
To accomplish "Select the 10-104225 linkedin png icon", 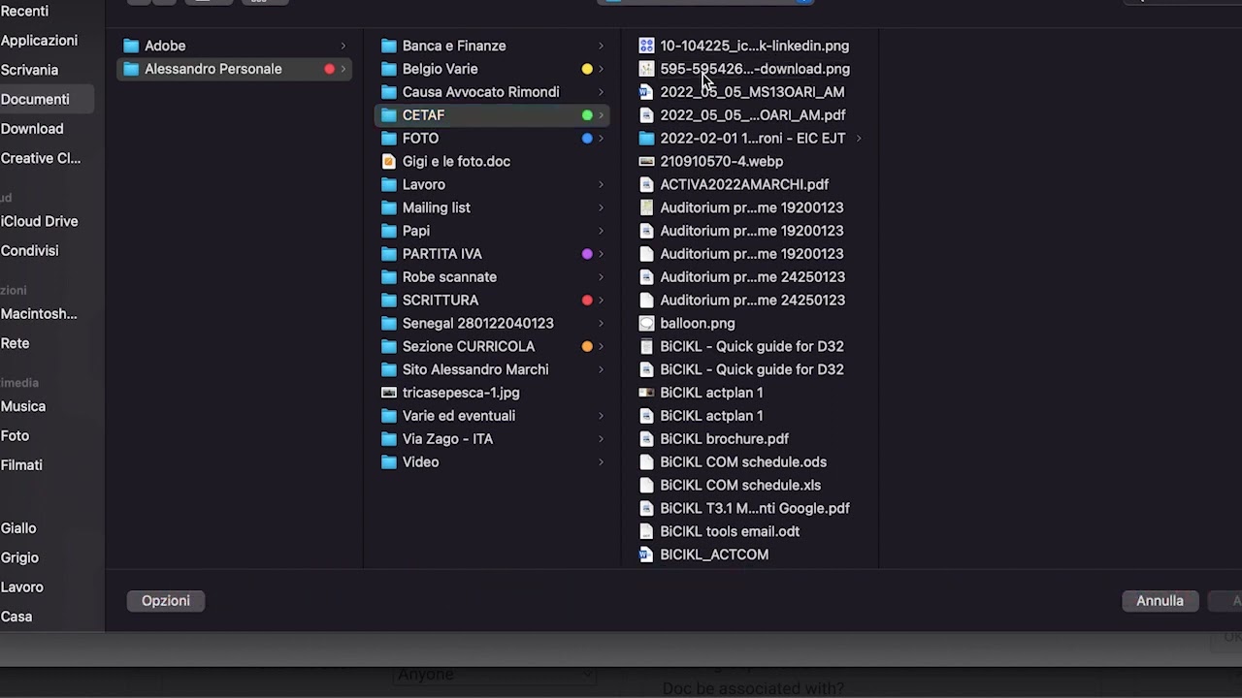I will (646, 46).
